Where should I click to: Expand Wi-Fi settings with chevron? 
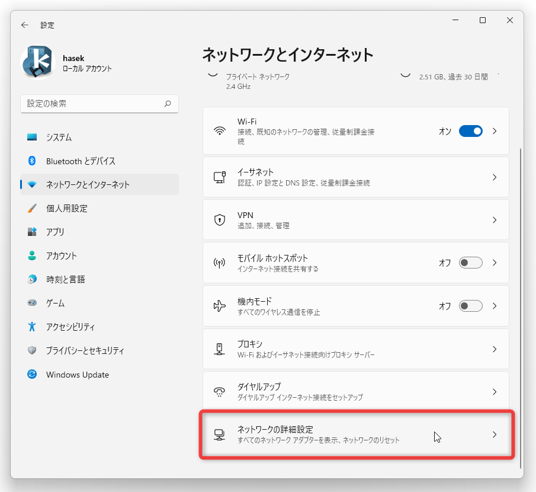(x=495, y=131)
